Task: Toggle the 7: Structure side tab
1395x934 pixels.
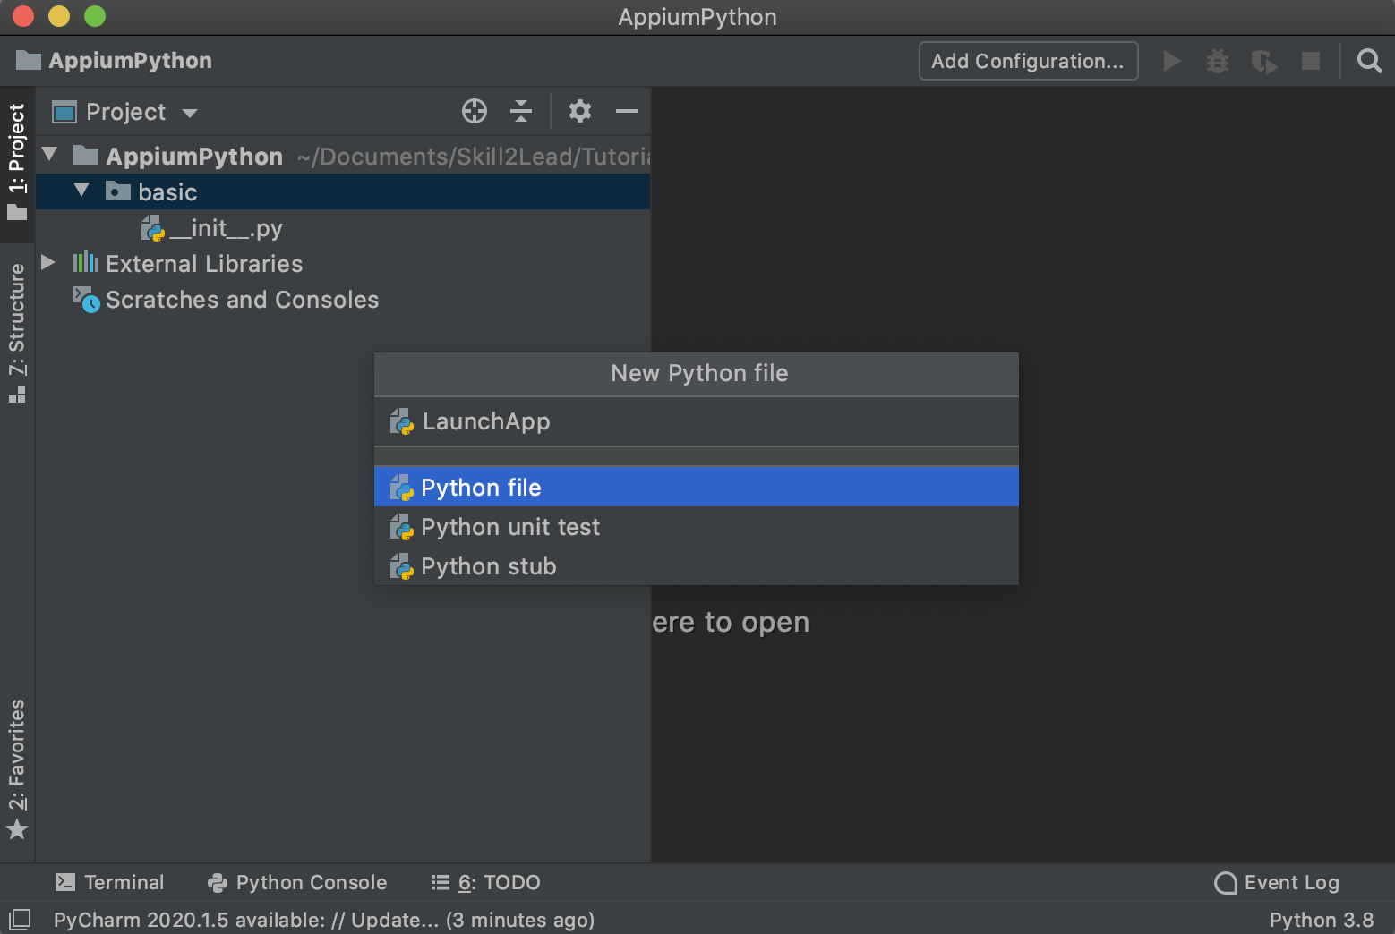Action: tap(17, 331)
